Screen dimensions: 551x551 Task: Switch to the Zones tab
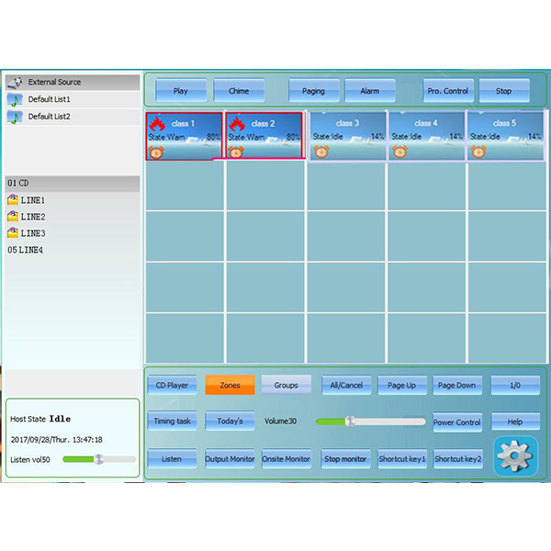[230, 385]
